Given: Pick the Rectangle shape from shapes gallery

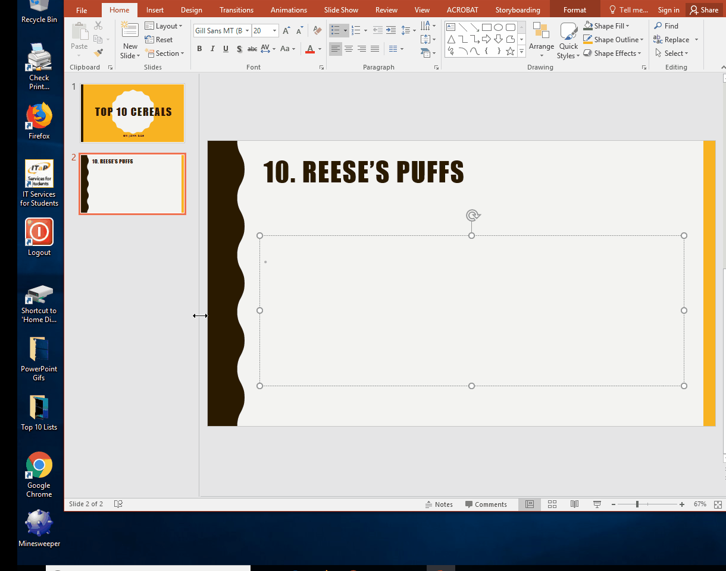Looking at the screenshot, I should point(487,27).
